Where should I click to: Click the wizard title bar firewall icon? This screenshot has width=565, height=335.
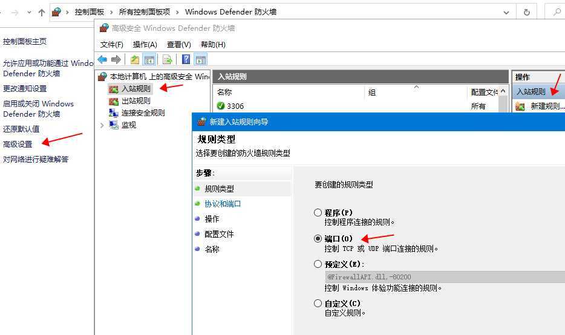[x=201, y=122]
